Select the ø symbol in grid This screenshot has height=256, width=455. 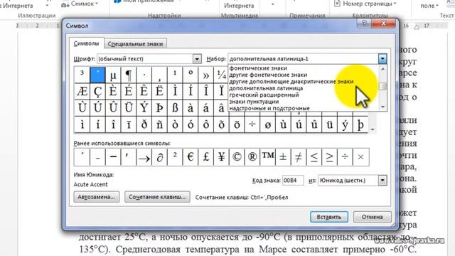(x=267, y=125)
